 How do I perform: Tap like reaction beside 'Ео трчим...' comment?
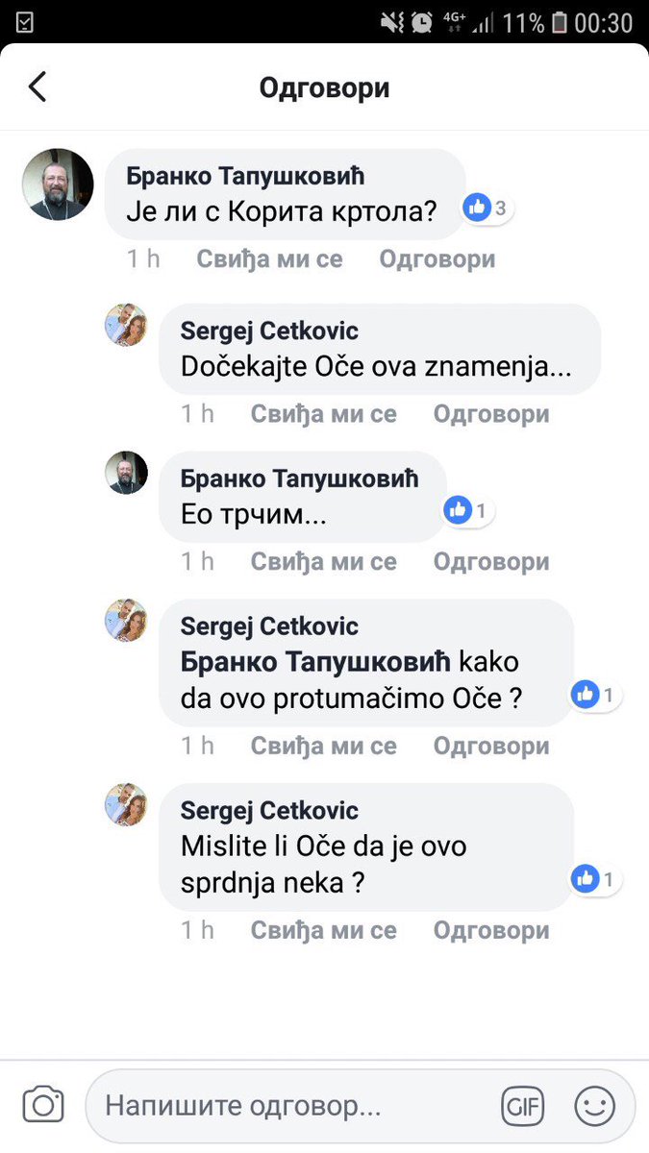(468, 511)
